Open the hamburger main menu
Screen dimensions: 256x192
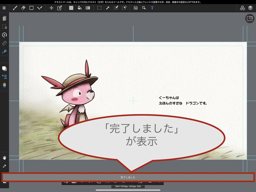(4, 8)
